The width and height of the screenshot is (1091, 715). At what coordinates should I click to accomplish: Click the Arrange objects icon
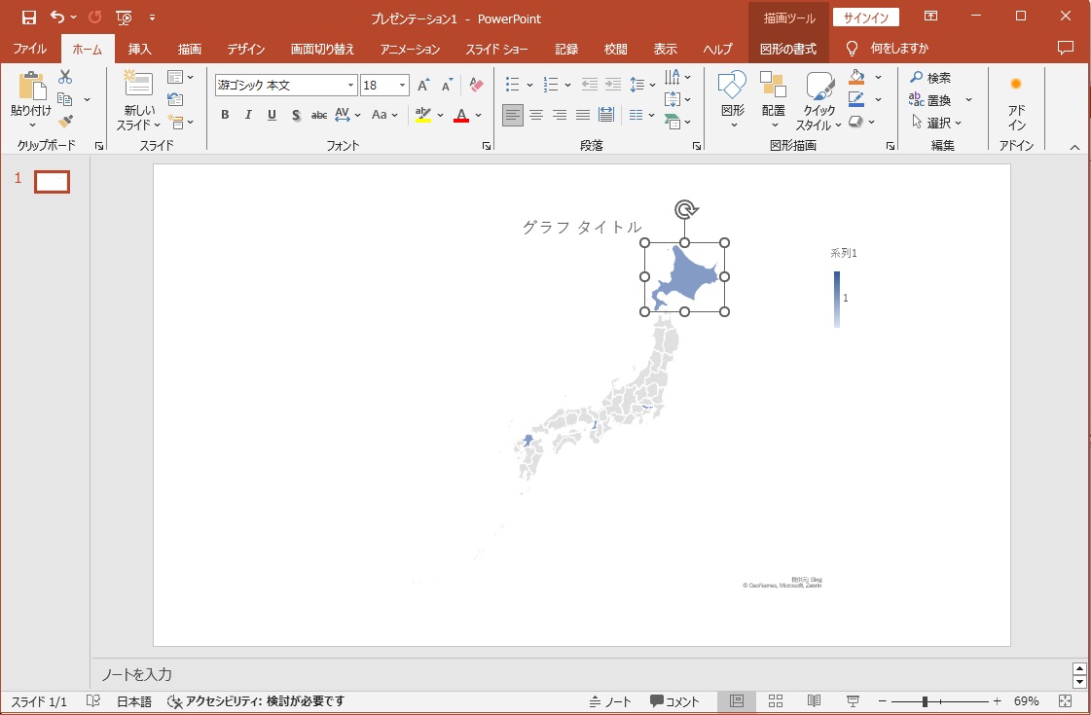773,88
